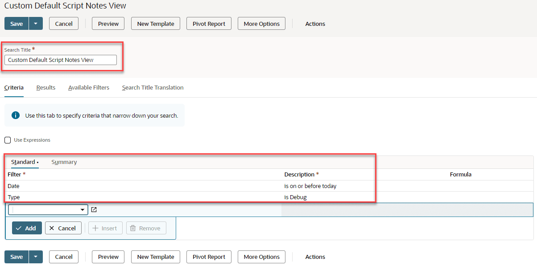537x266 pixels.
Task: Click the top Pivot Report button
Action: [209, 24]
